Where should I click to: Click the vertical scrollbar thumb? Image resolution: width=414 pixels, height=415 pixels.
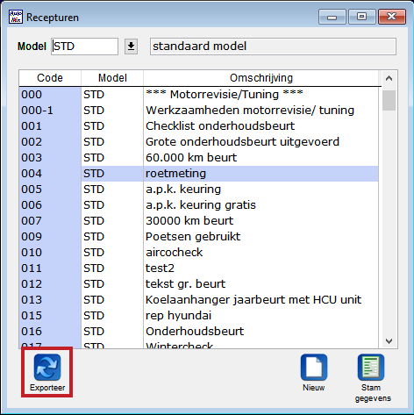(x=389, y=100)
